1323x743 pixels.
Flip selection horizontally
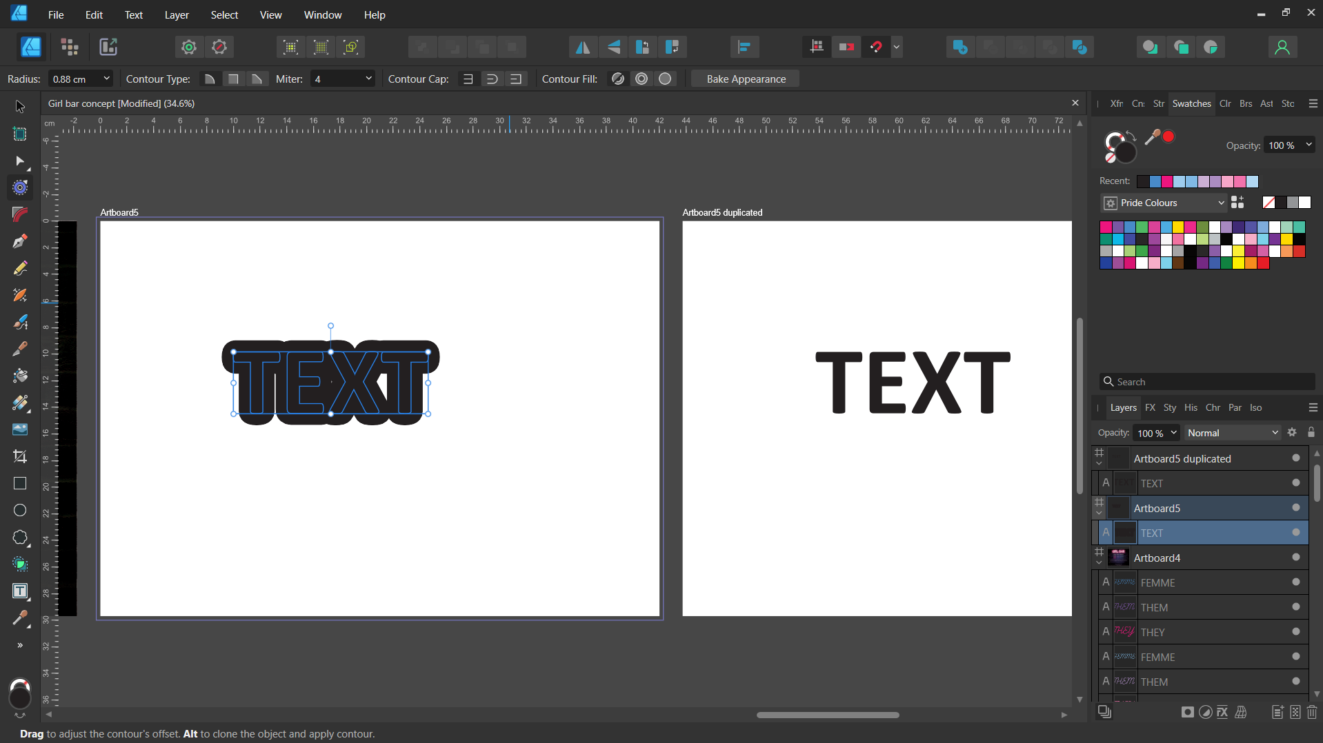click(x=583, y=47)
